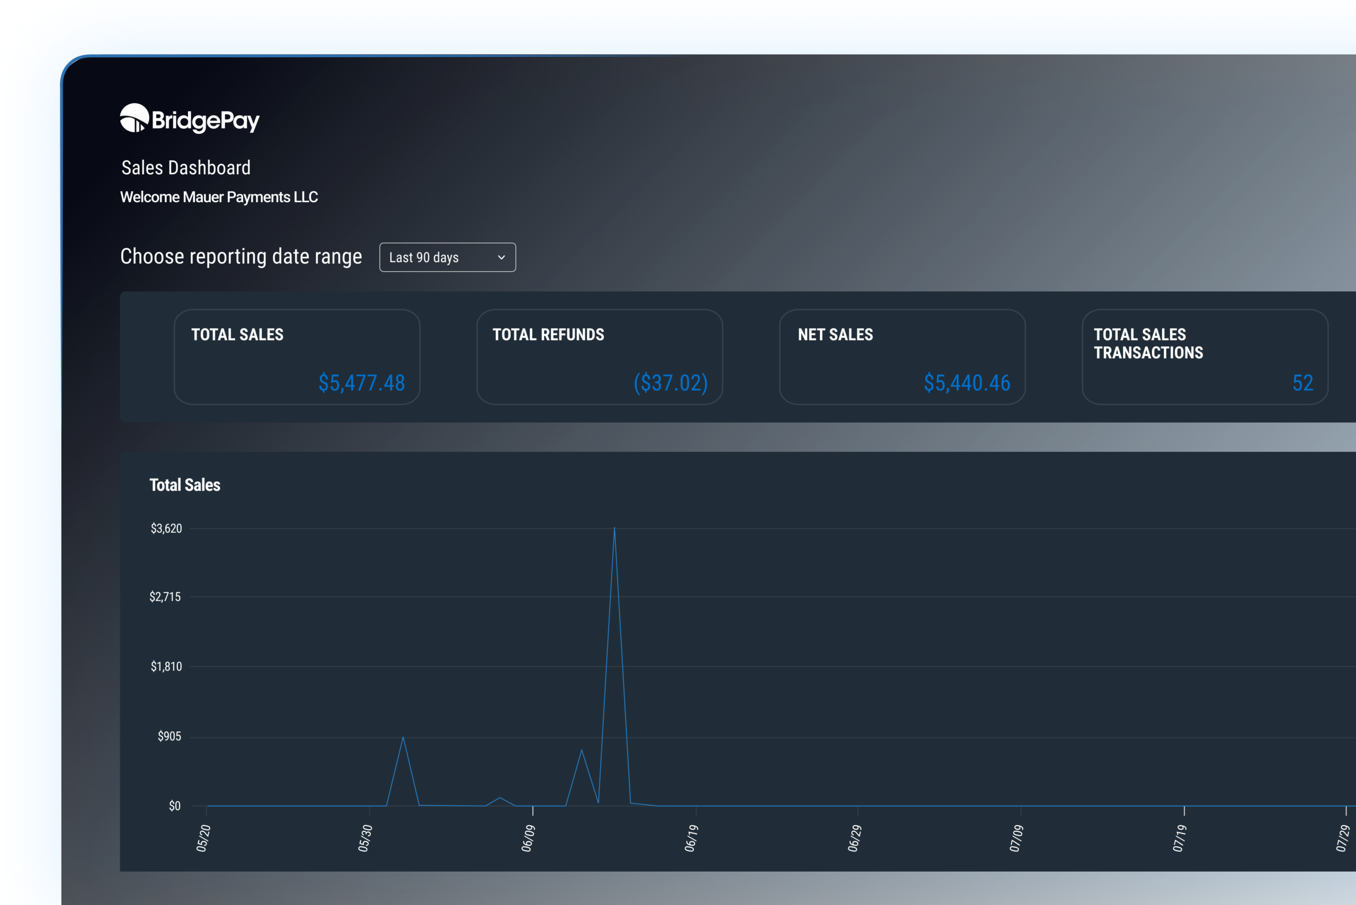Click the $0 y-axis label
The height and width of the screenshot is (905, 1356).
(x=174, y=806)
